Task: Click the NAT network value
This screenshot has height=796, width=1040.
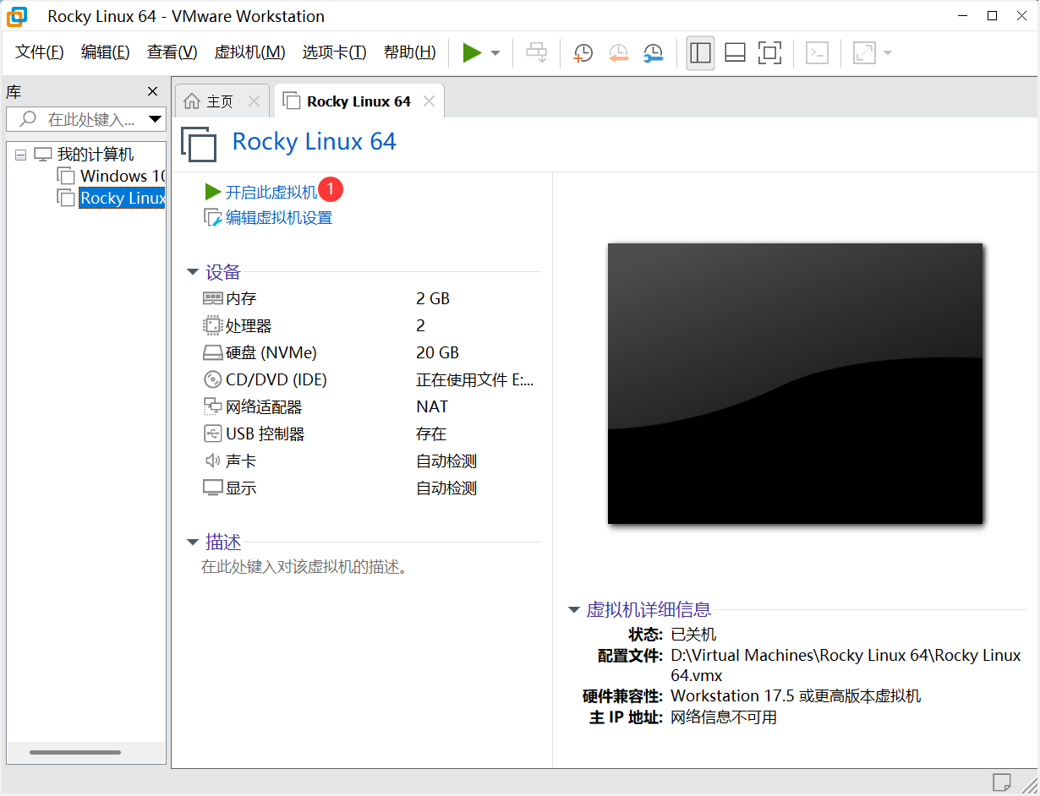Action: tap(432, 406)
